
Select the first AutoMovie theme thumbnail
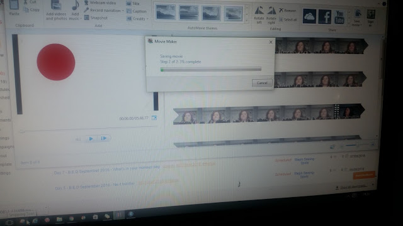tap(166, 13)
